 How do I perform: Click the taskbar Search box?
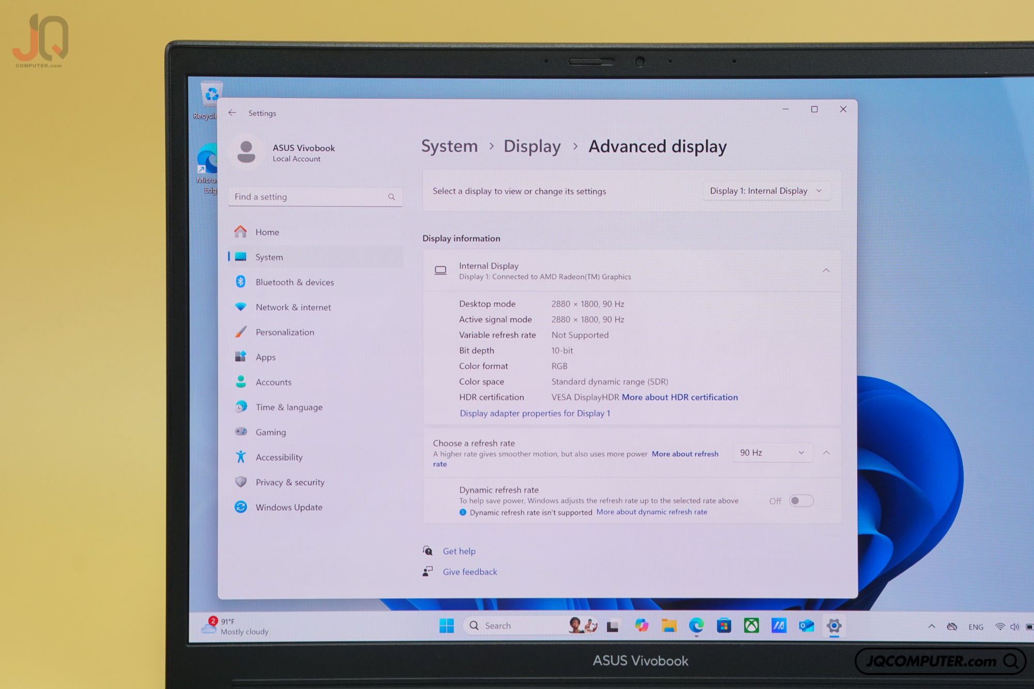[531, 625]
